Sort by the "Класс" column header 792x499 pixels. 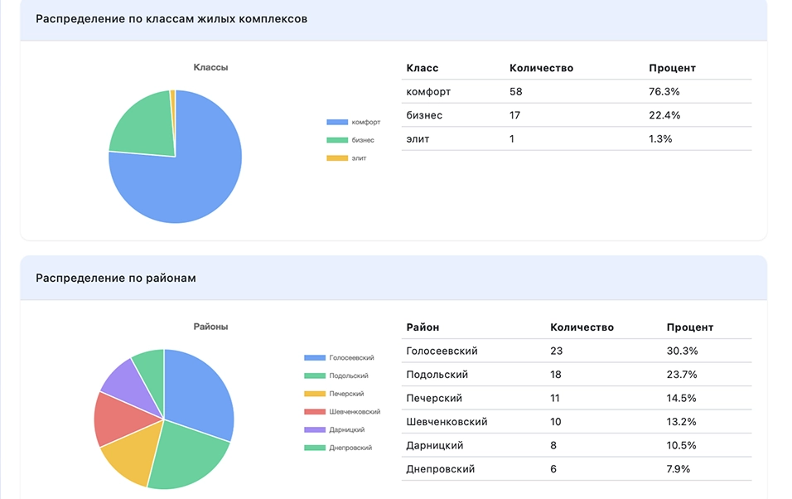pos(421,68)
